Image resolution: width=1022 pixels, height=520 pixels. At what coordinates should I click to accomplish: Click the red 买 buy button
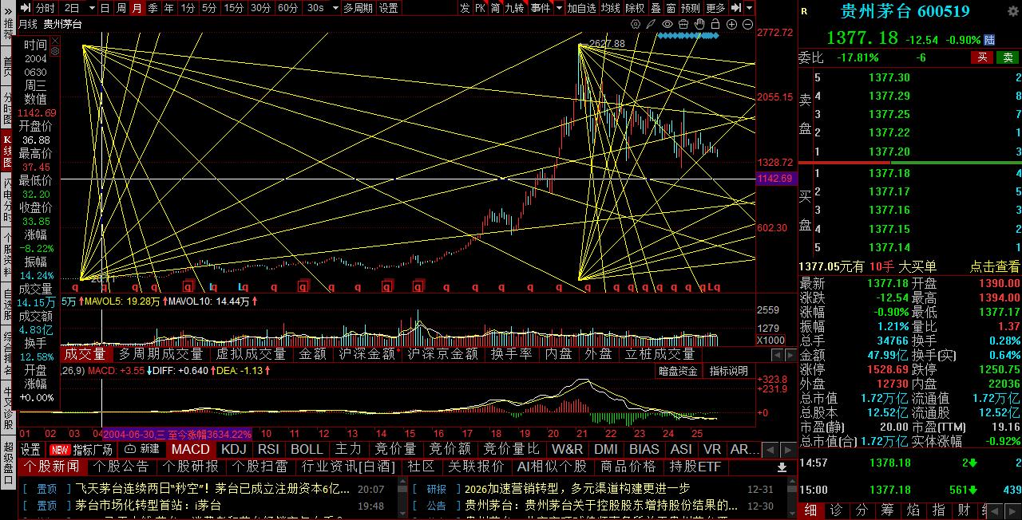(982, 57)
